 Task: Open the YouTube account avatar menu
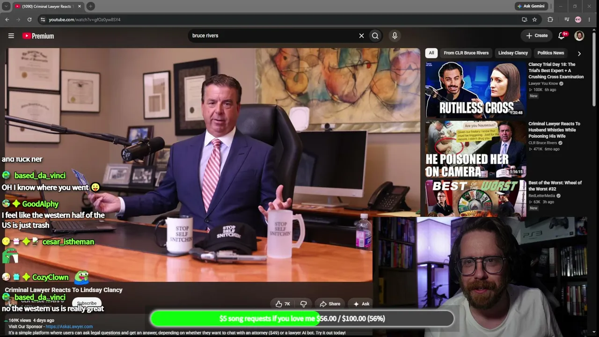[579, 36]
